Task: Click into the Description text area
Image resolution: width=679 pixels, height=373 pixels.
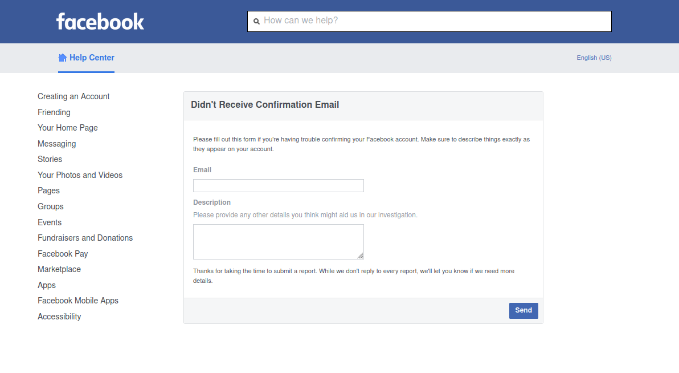Action: click(x=279, y=242)
